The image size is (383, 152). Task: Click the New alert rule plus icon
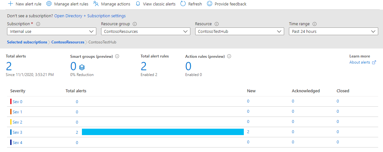[10, 4]
